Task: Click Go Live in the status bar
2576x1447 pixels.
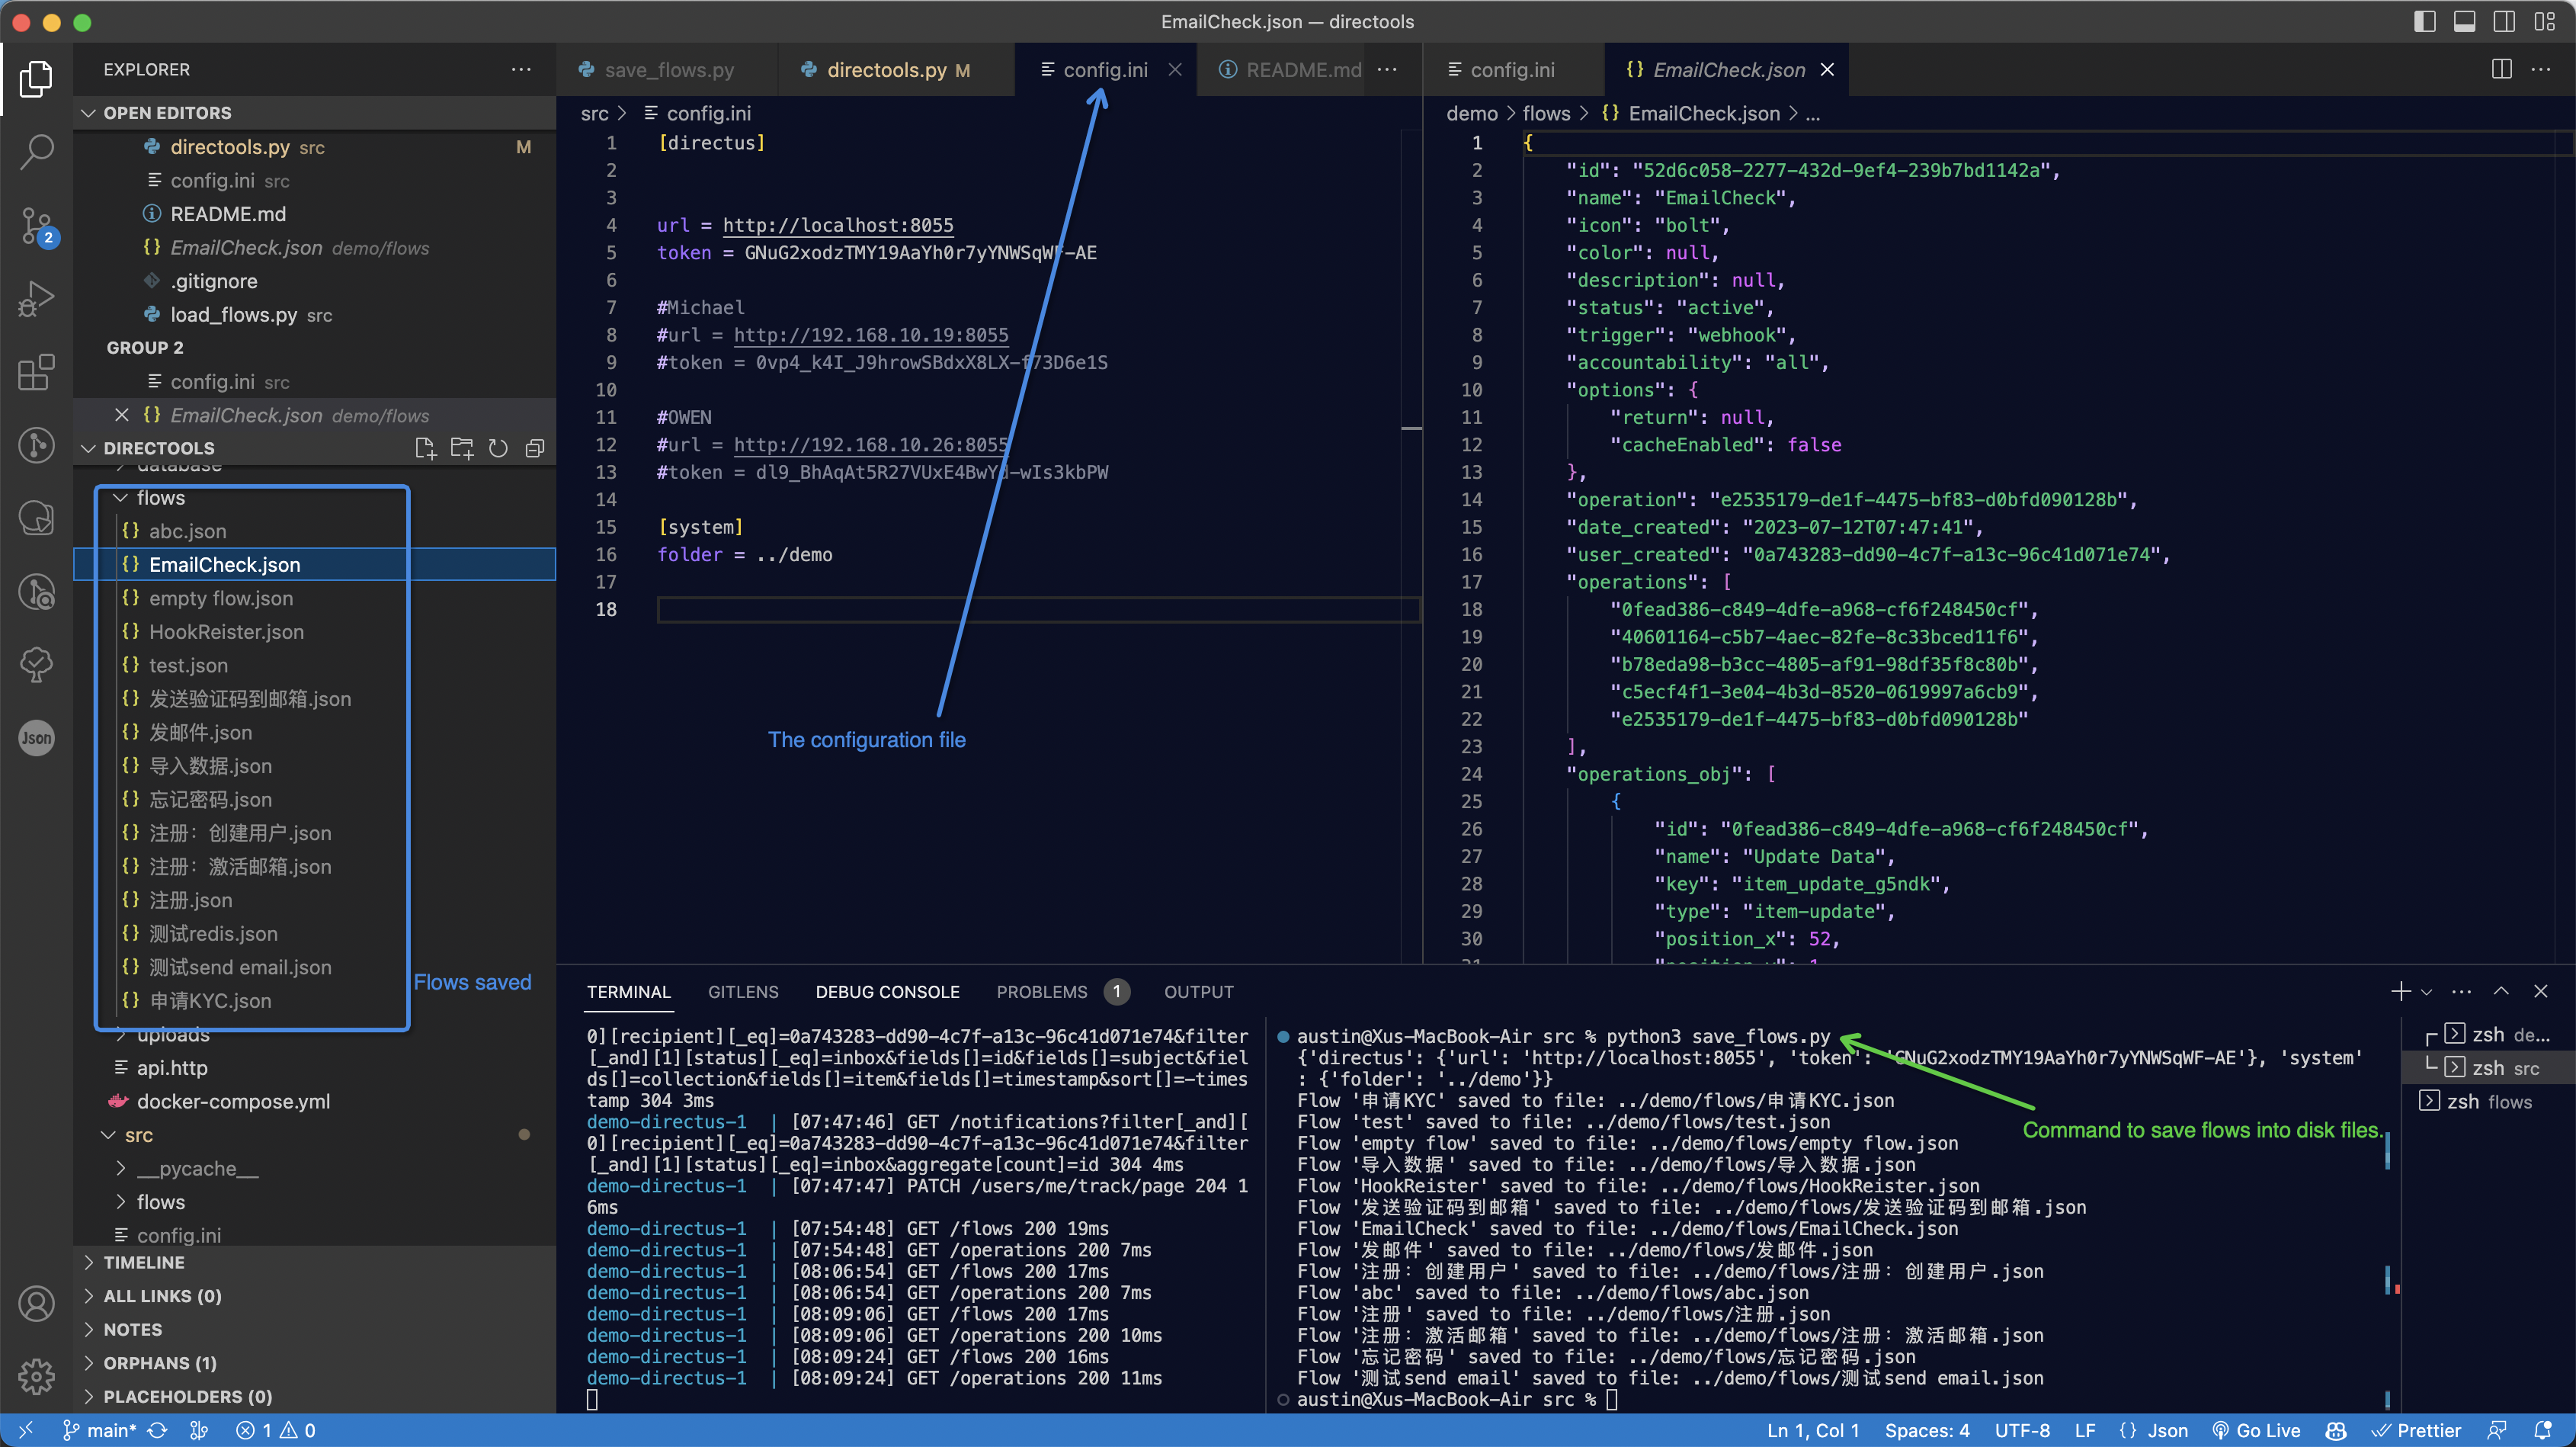Action: (2257, 1430)
